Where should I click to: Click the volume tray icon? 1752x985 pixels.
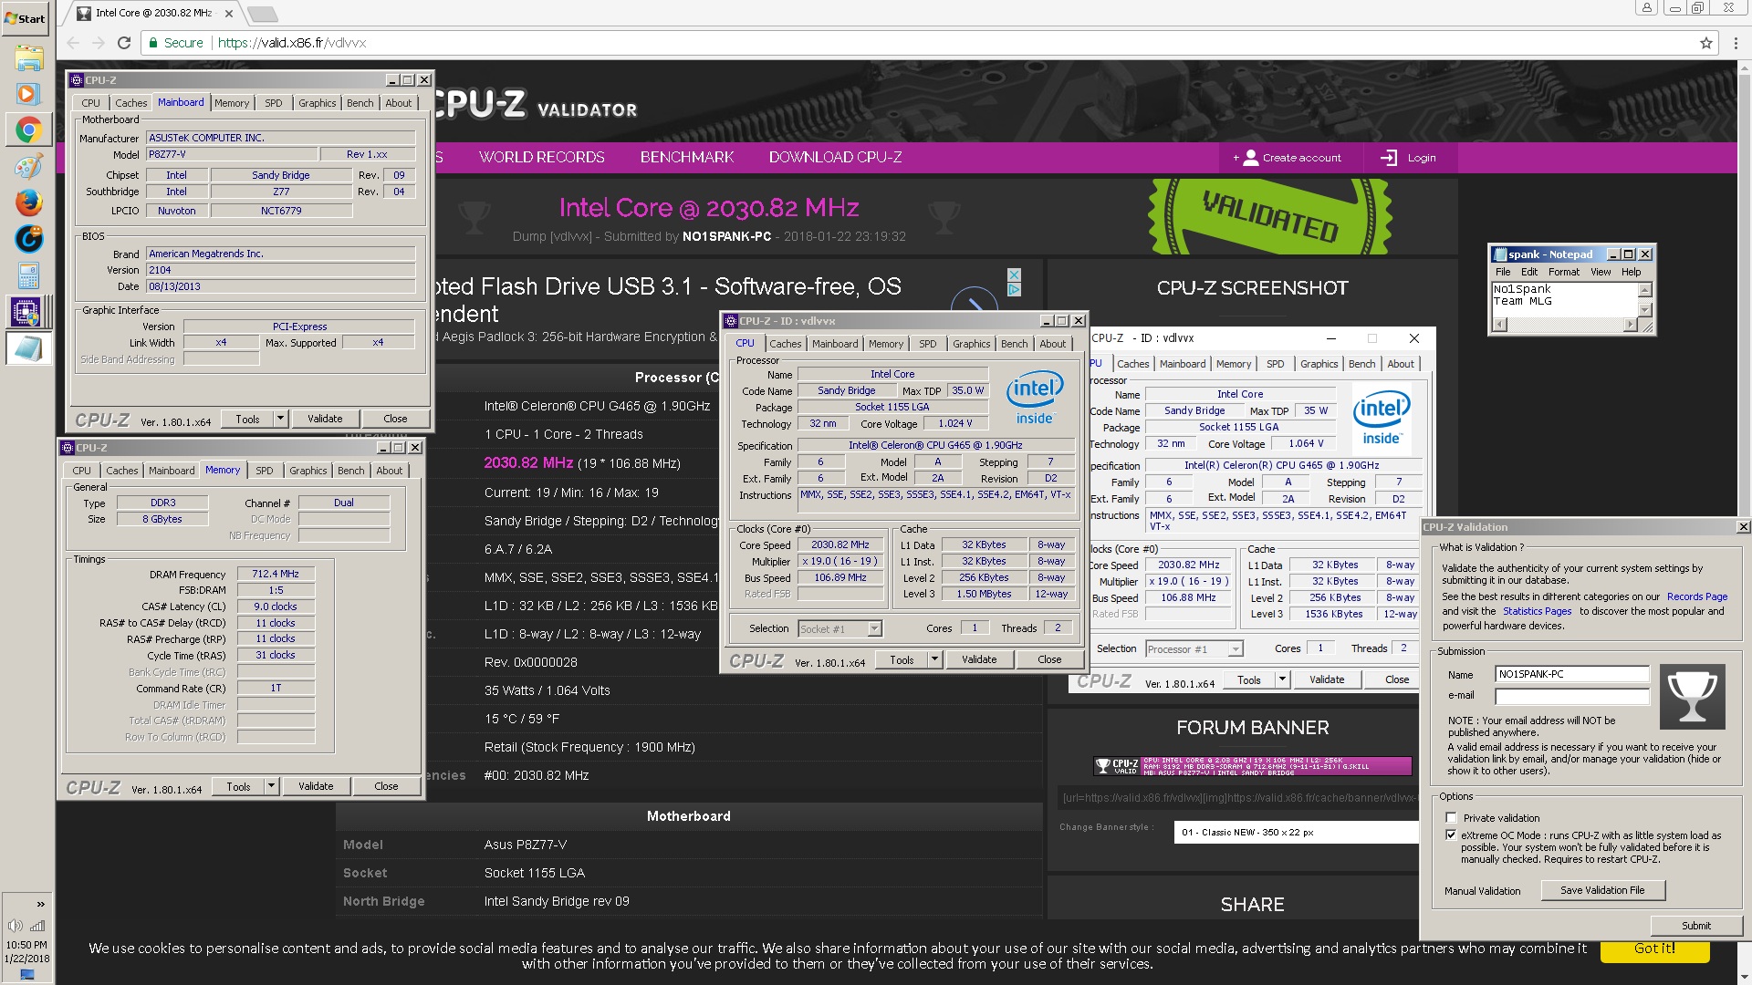tap(14, 926)
